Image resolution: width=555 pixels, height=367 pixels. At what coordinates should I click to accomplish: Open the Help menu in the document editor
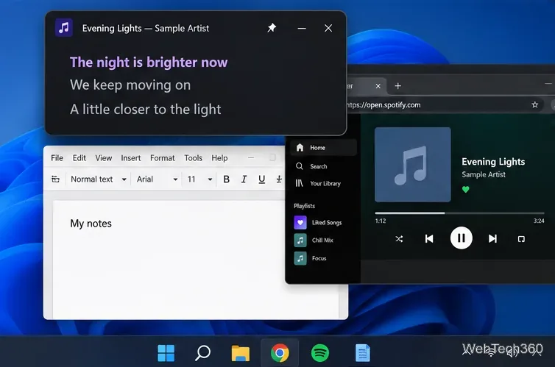tap(219, 158)
